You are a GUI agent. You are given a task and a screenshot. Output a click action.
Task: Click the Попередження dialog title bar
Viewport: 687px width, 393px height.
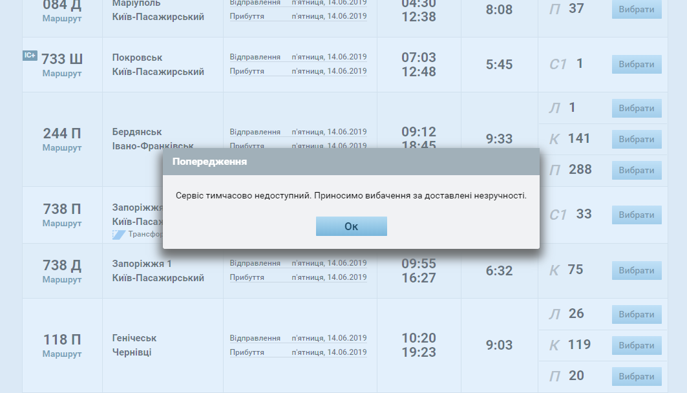point(351,162)
